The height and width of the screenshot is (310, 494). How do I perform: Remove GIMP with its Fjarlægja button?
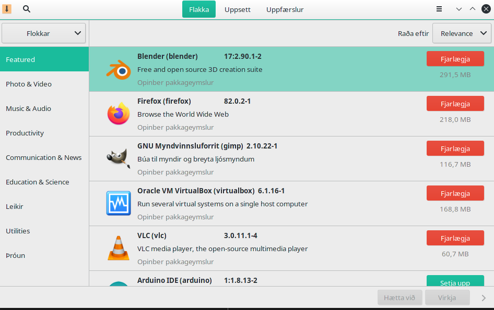point(455,148)
